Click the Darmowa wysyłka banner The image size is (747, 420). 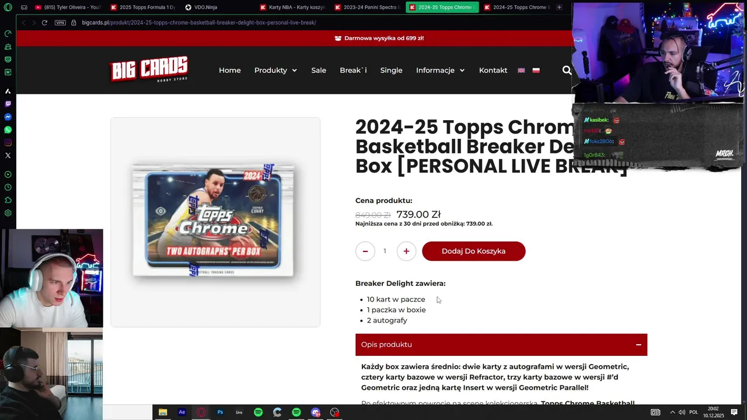[379, 38]
